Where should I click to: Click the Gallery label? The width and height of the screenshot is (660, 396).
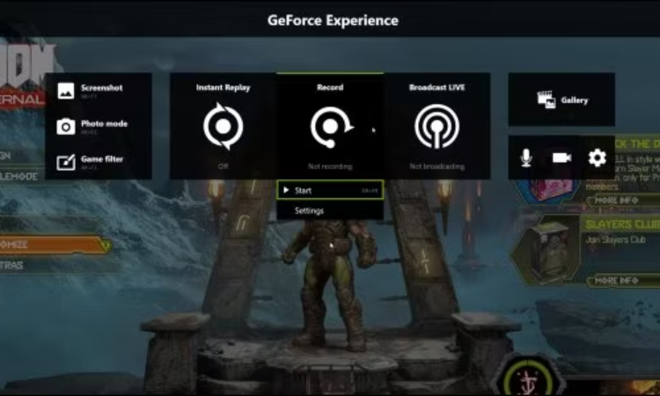tap(574, 100)
